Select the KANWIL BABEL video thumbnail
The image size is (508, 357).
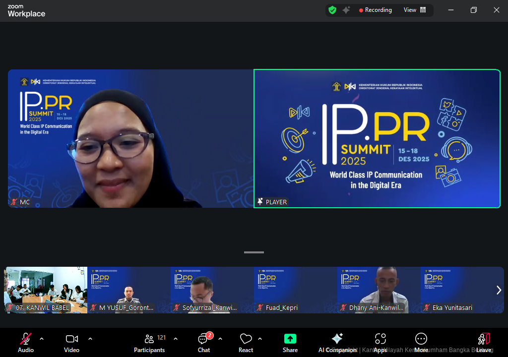(45, 290)
